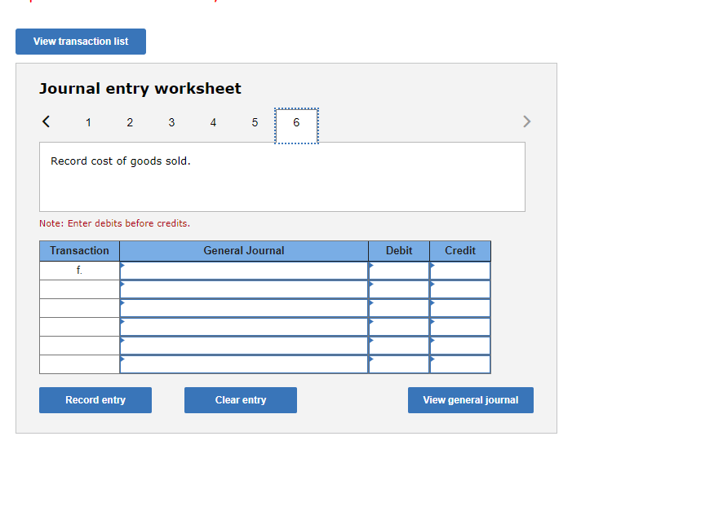Open account dropdown in third journal row
The image size is (714, 520).
pyautogui.click(x=243, y=306)
